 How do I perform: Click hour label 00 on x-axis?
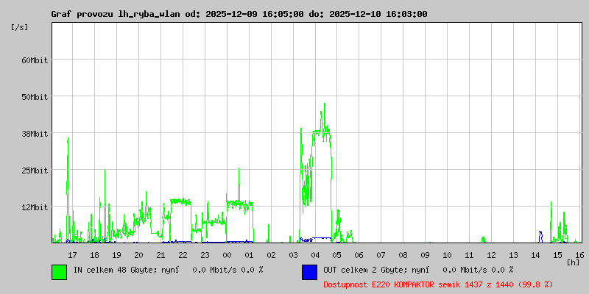tap(227, 255)
